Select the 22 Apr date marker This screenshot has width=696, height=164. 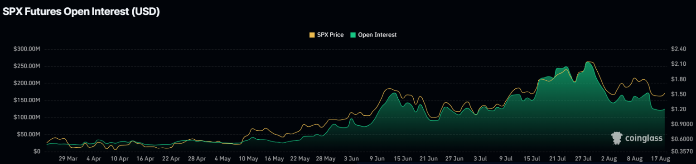[x=171, y=159]
